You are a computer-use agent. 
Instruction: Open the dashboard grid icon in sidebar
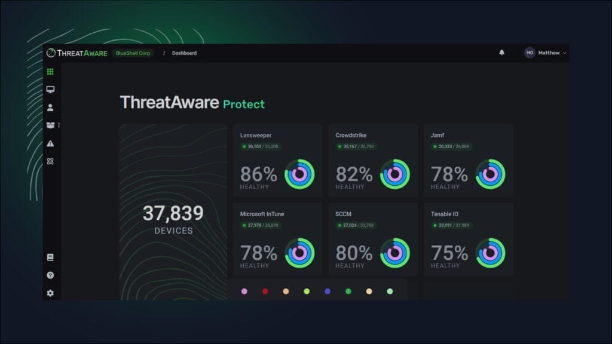click(50, 72)
